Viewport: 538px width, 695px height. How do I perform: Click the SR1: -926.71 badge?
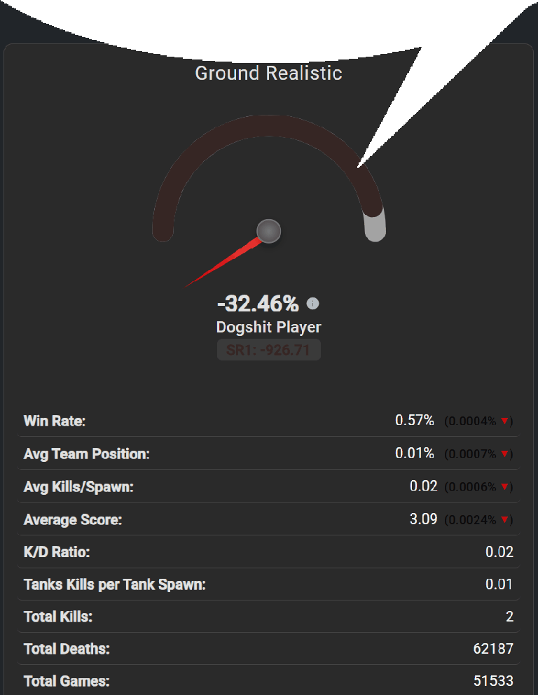pos(268,350)
